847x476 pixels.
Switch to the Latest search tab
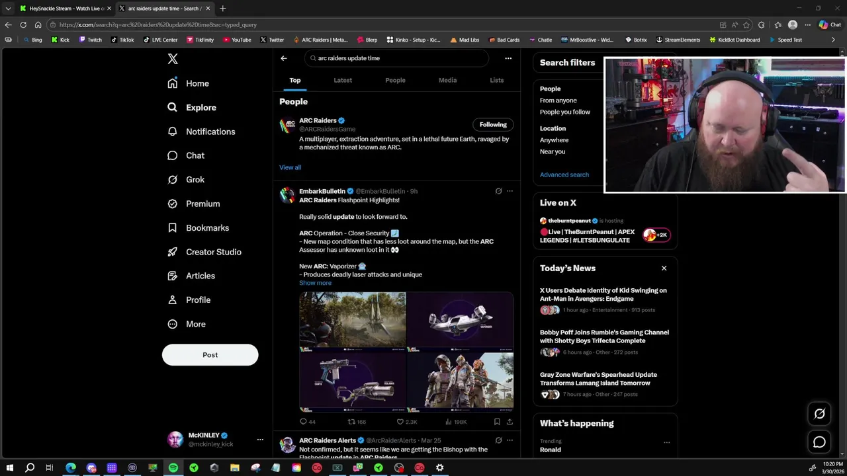tap(343, 80)
